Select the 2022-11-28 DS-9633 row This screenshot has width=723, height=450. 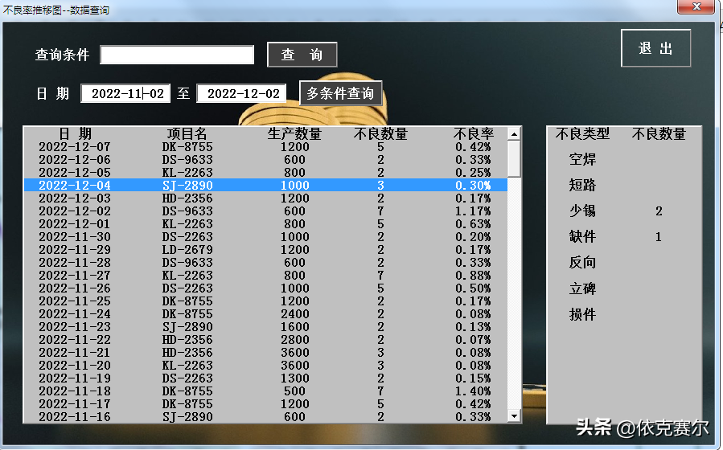coord(265,263)
